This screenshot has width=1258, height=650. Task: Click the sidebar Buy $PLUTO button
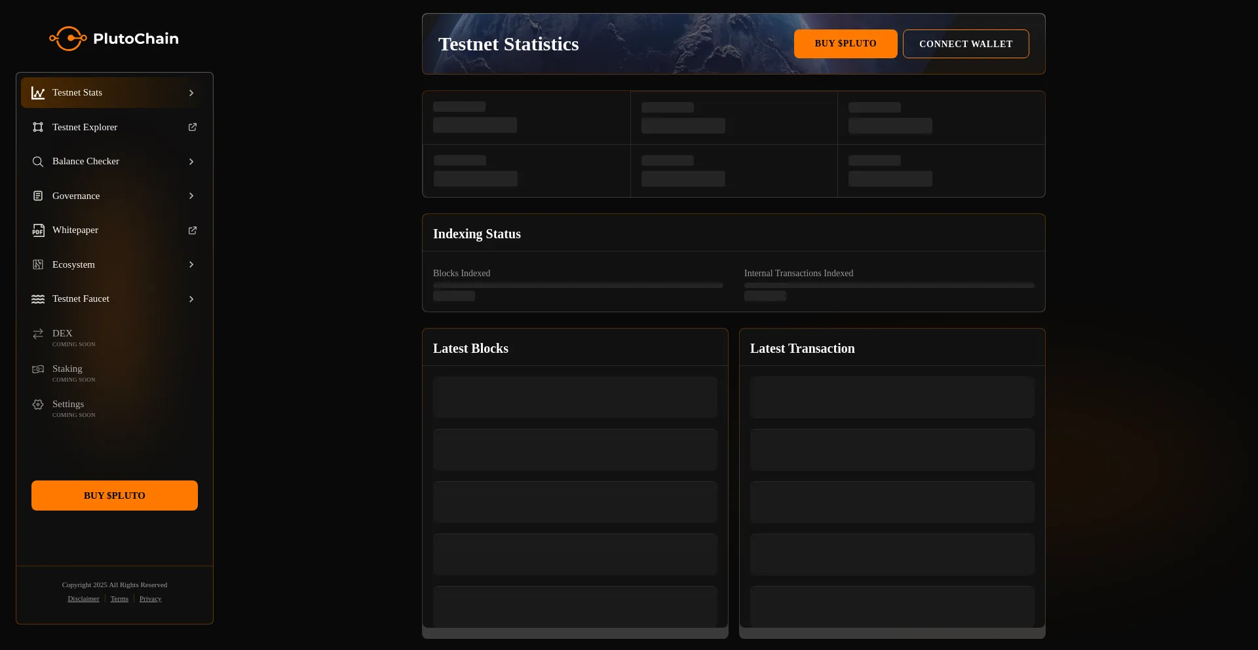tap(115, 496)
